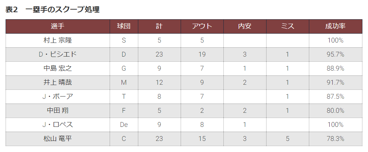Click the De team cell
The height and width of the screenshot is (152, 368).
coord(124,125)
